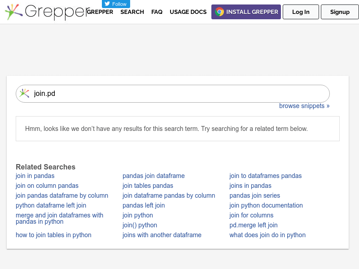The height and width of the screenshot is (269, 359).
Task: Open 'pandas join series' link
Action: (x=254, y=195)
